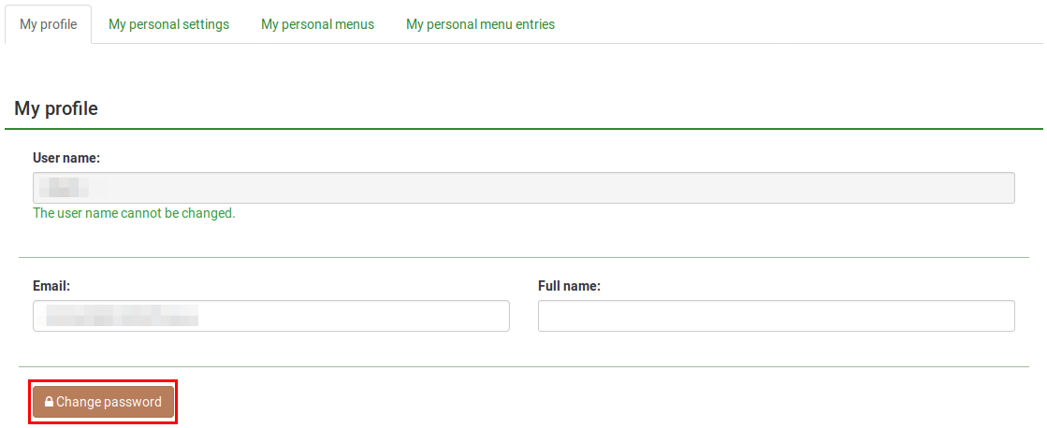Click into the Full name text box
Image resolution: width=1047 pixels, height=428 pixels.
click(x=776, y=316)
